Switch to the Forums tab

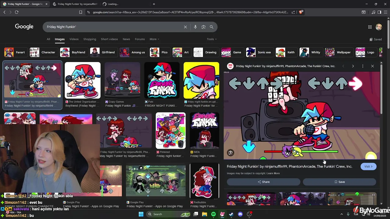140,39
